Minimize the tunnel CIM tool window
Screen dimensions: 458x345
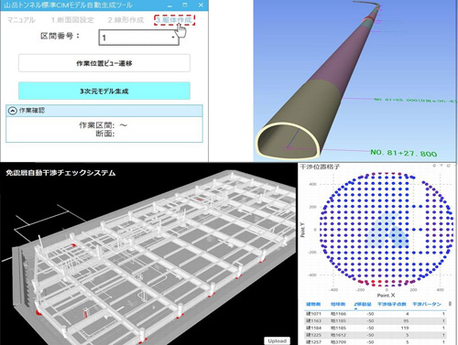(x=169, y=5)
